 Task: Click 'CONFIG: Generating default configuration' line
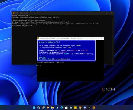tap(29, 21)
